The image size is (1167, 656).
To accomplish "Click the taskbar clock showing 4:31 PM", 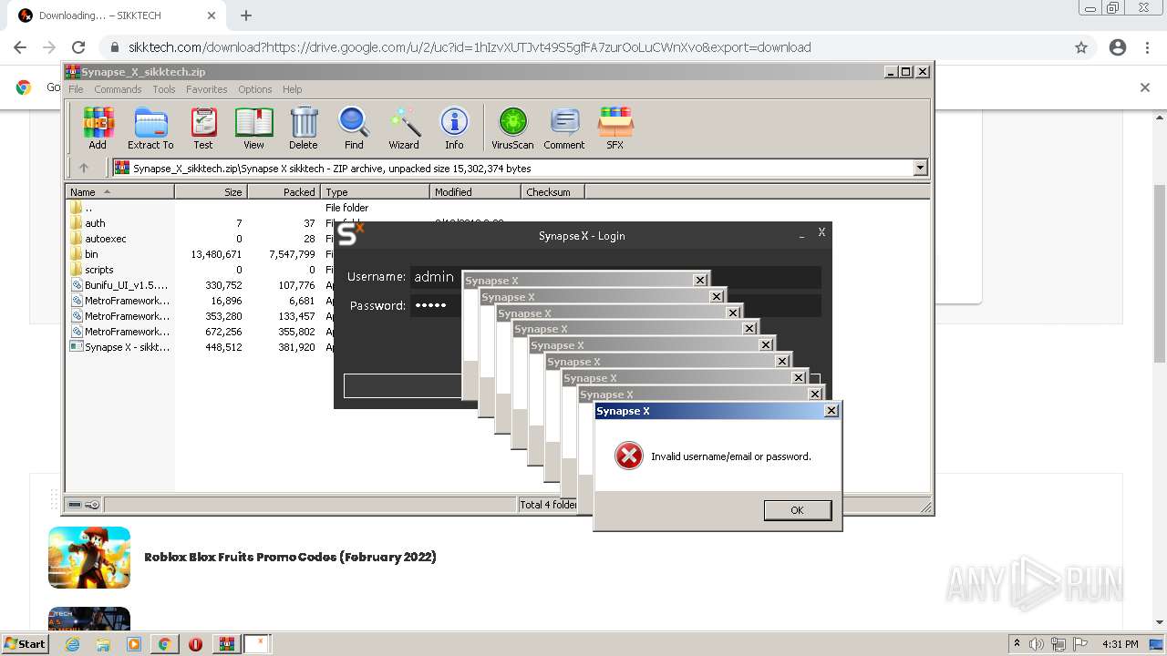I will click(1120, 644).
